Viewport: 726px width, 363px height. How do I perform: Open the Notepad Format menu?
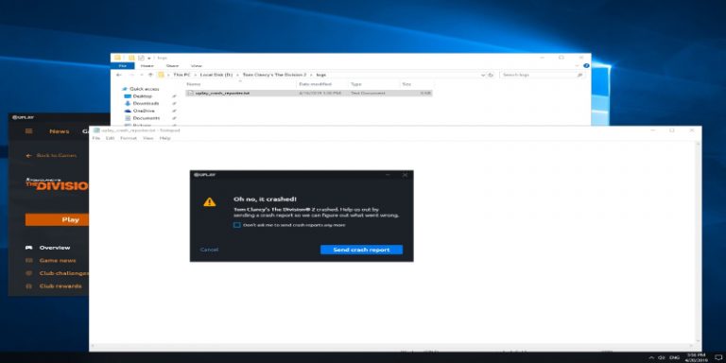[x=129, y=138]
